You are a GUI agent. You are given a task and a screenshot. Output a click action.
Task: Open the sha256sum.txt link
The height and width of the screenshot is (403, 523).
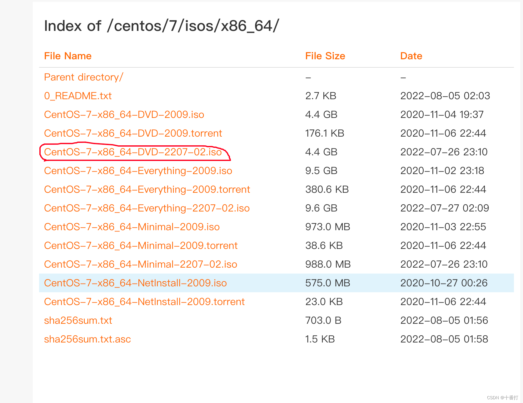click(78, 320)
